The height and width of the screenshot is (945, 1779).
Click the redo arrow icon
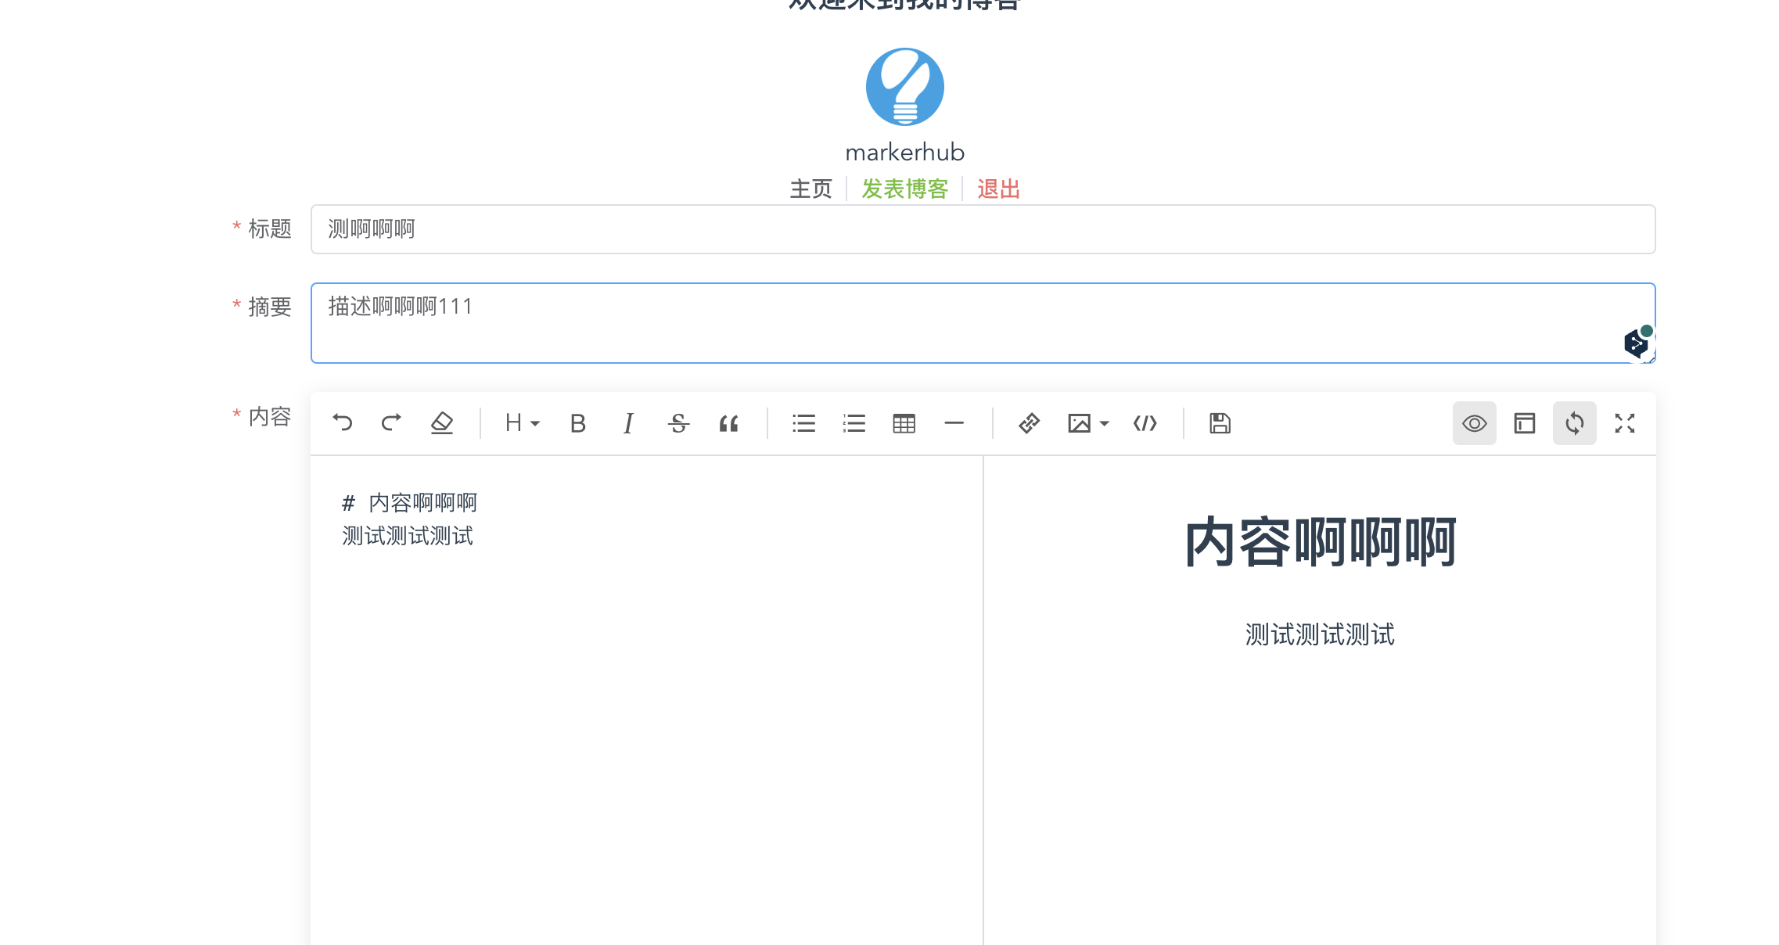[x=391, y=423]
